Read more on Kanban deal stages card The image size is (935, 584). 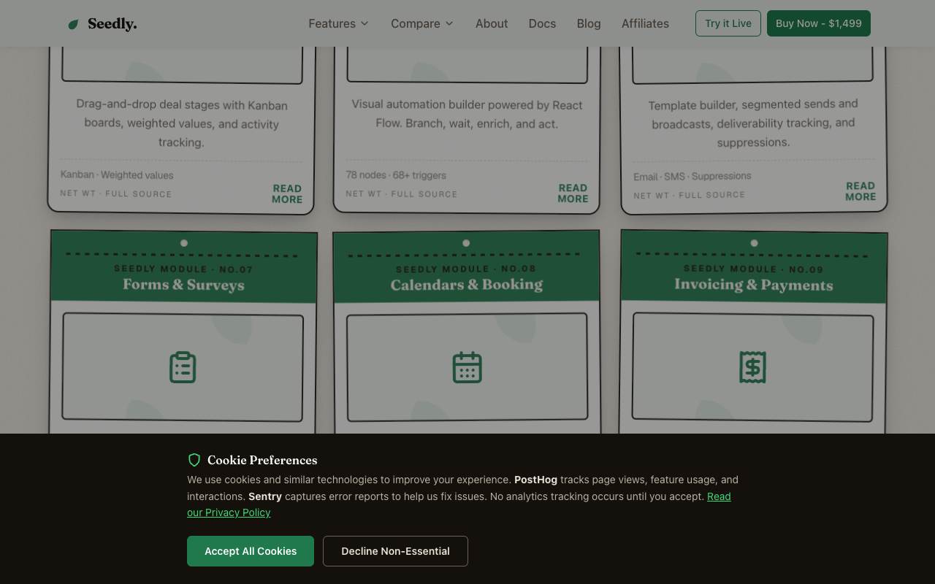click(287, 193)
